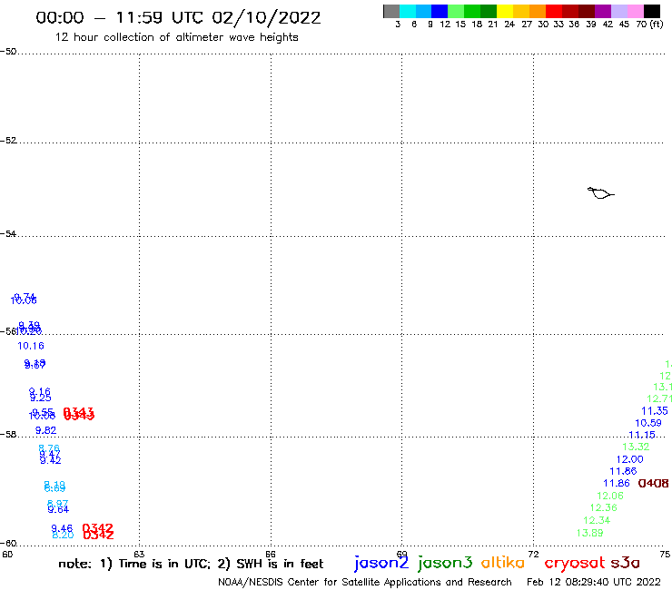672x590 pixels.
Task: Click the wave height value "12.71"
Action: coord(659,398)
